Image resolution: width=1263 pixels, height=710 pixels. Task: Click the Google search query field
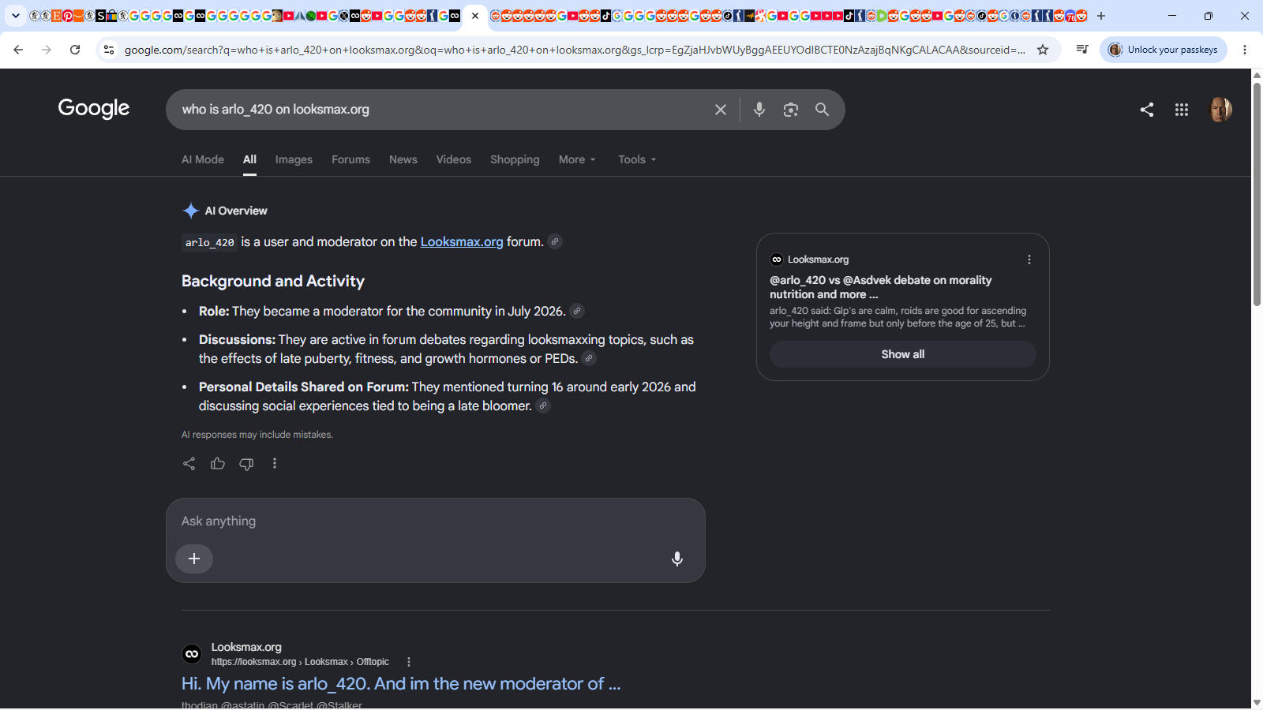point(442,110)
